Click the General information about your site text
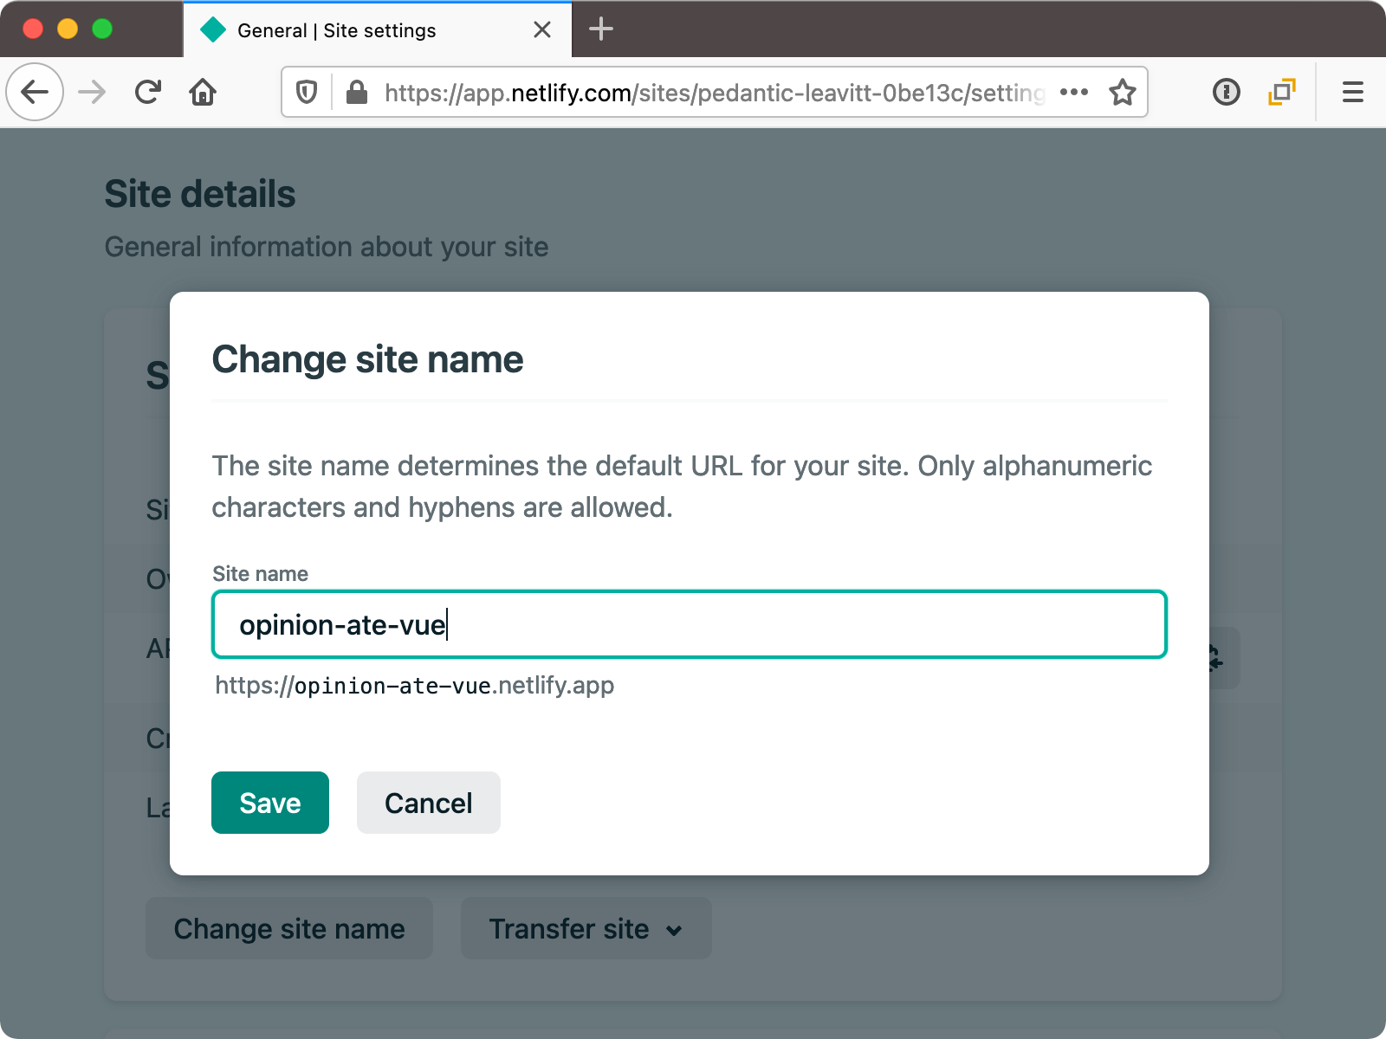Image resolution: width=1386 pixels, height=1039 pixels. point(327,247)
